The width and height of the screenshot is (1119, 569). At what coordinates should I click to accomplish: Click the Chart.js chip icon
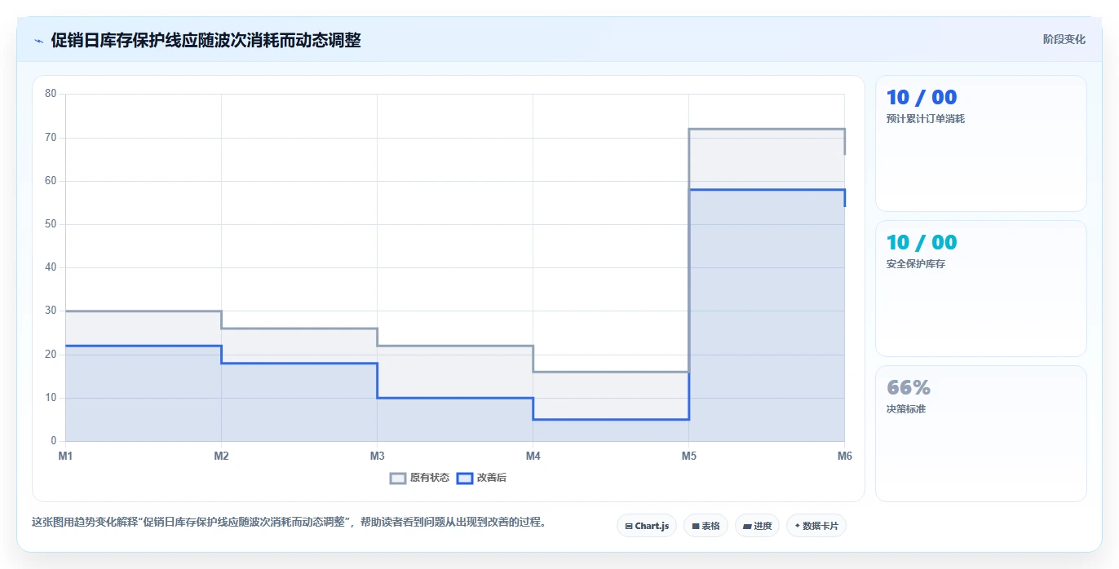pos(629,527)
